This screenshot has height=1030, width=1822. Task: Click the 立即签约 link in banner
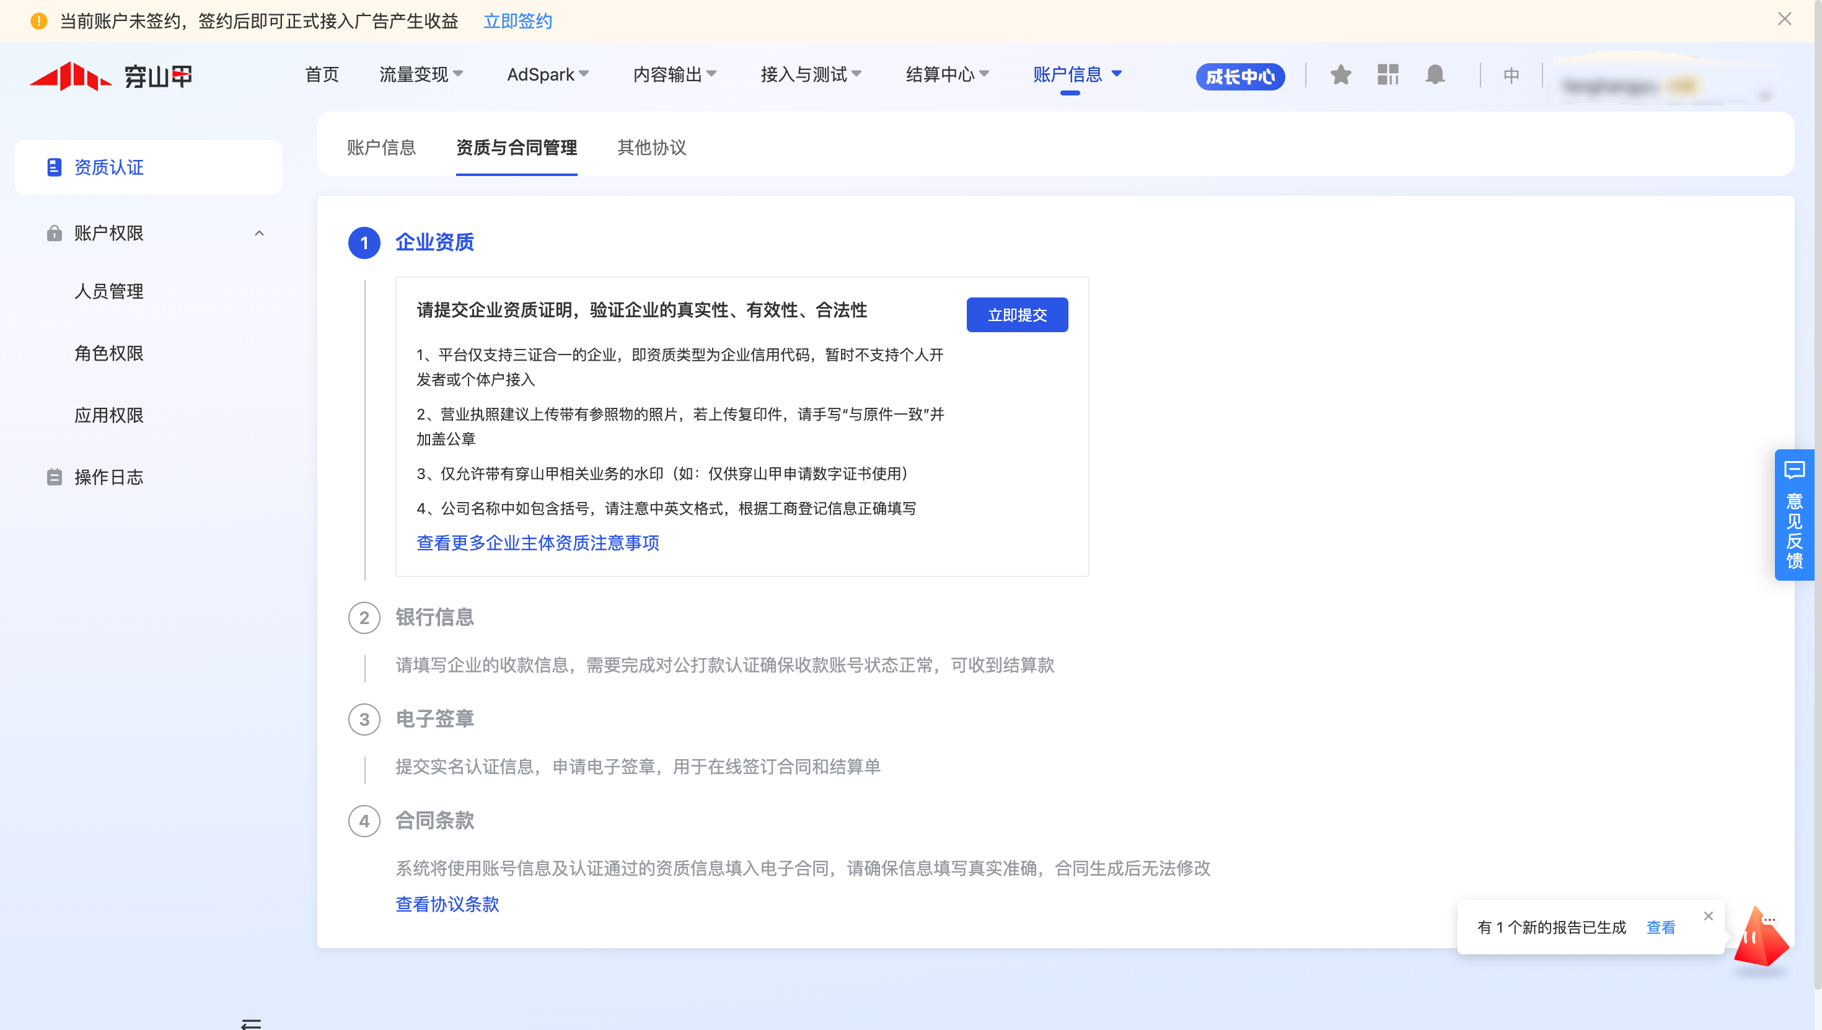tap(517, 21)
